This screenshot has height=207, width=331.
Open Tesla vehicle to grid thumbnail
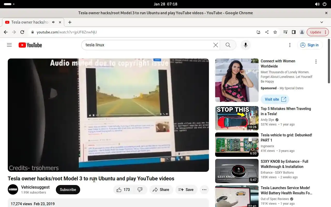[x=237, y=145]
